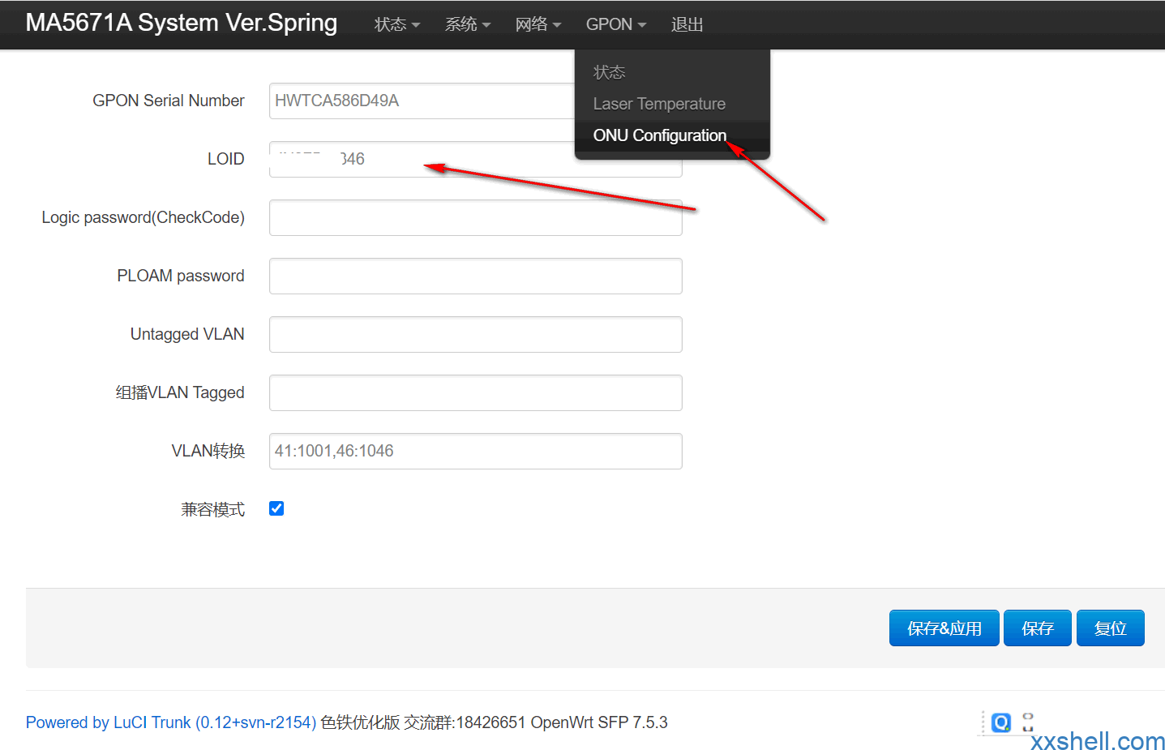Screen dimensions: 1165x750
Task: Click 退出 to log out
Action: [x=687, y=24]
